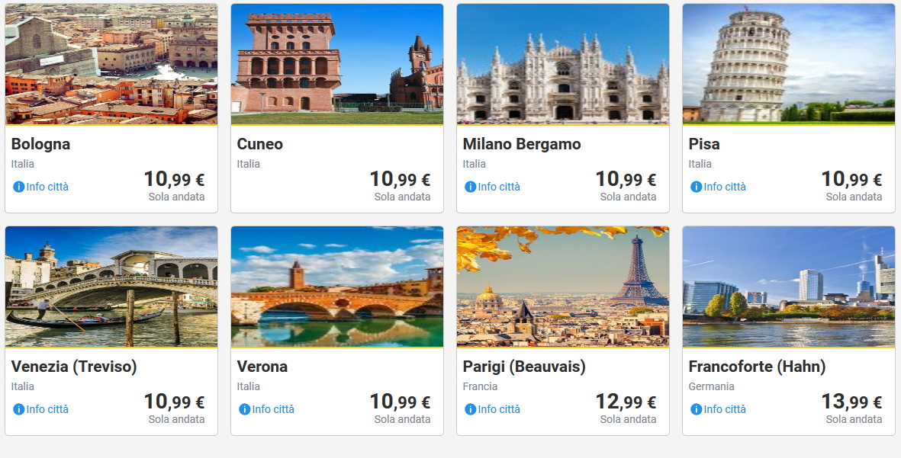This screenshot has height=458, width=901.
Task: Click the info icon on Francoforte (Hahn) card
Action: coord(696,409)
